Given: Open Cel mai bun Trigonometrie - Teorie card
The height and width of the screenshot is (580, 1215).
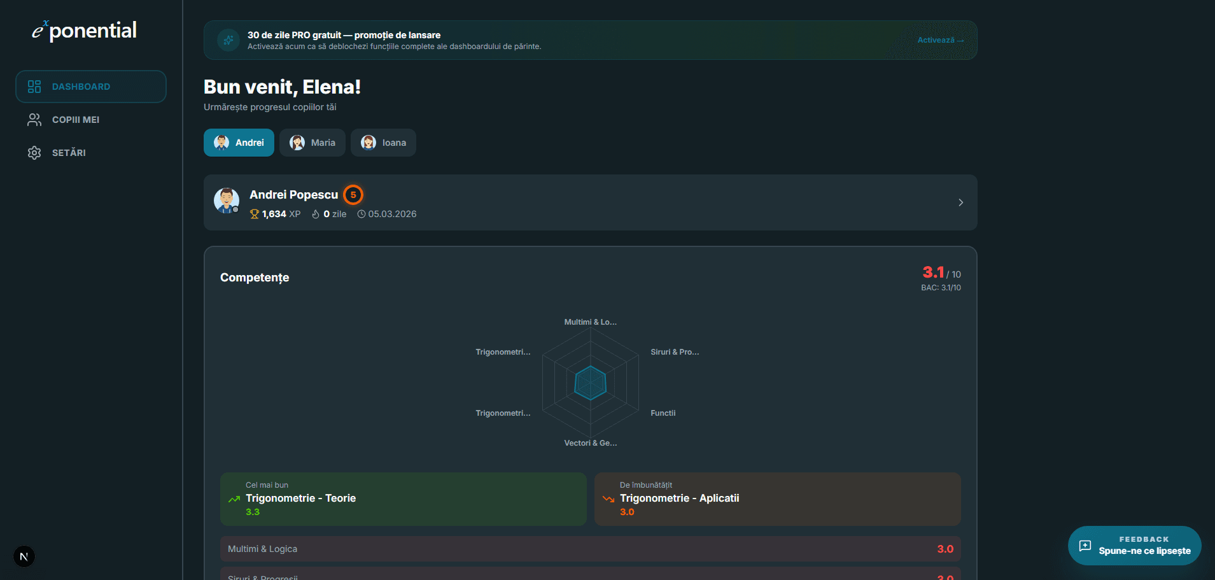Looking at the screenshot, I should (x=403, y=499).
